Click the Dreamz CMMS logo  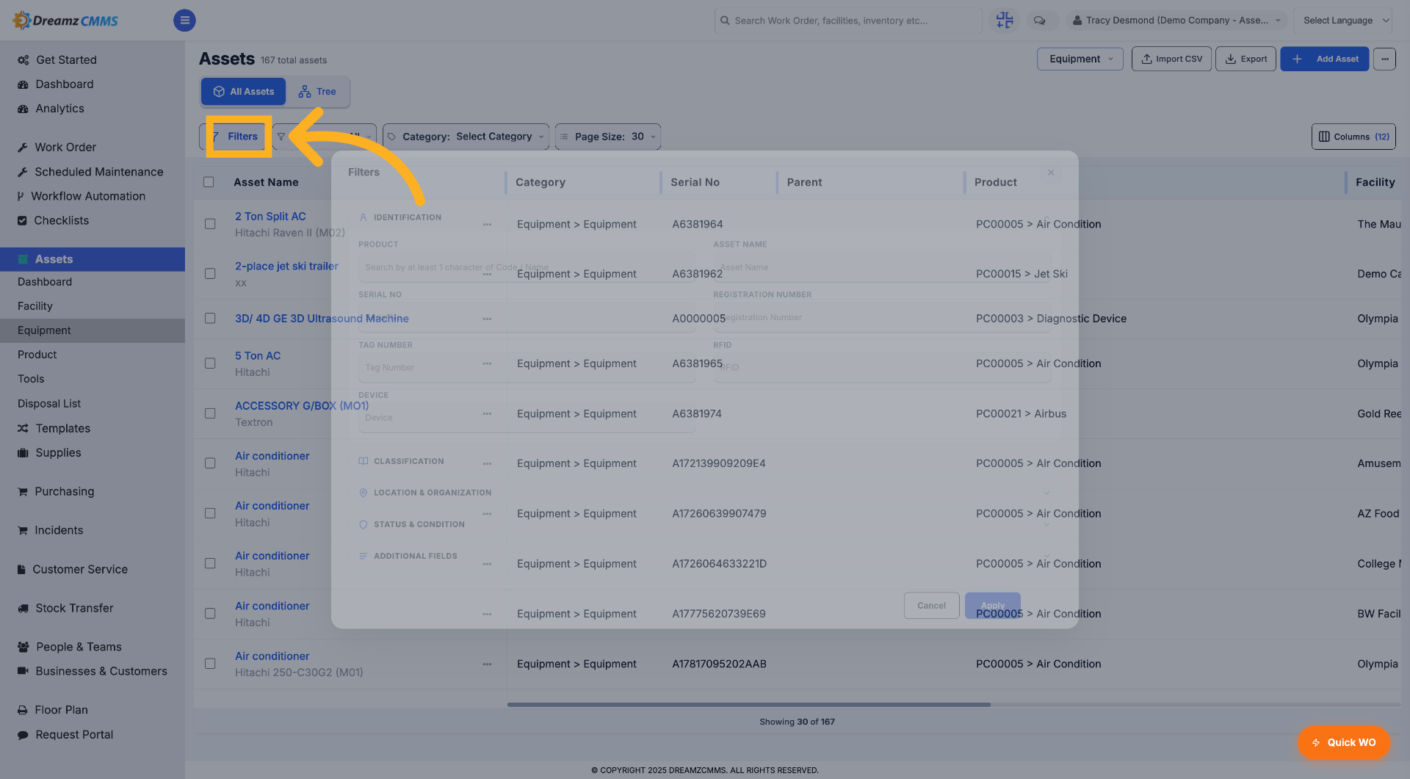click(66, 21)
